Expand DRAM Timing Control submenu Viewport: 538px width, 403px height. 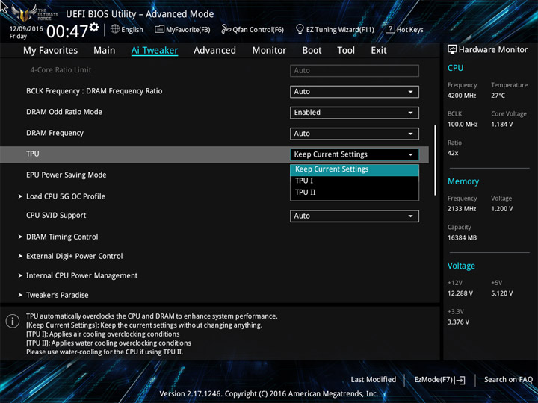pyautogui.click(x=62, y=237)
